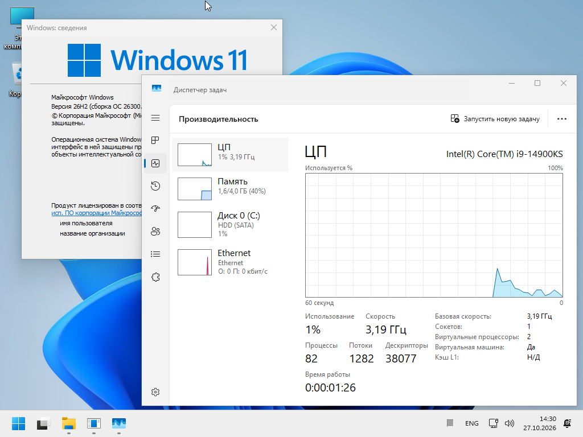This screenshot has height=437, width=583.
Task: Select the Диск 0 (C:) entry
Action: point(230,224)
